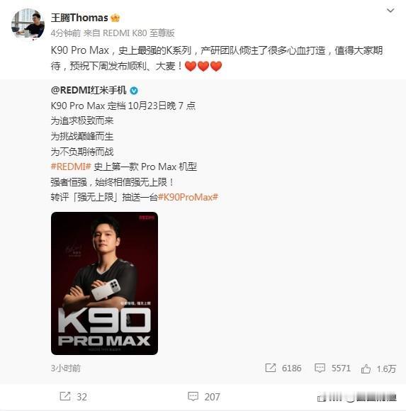This screenshot has height=411, width=406.
Task: Open 王腾Thomas username link
Action: [79, 18]
